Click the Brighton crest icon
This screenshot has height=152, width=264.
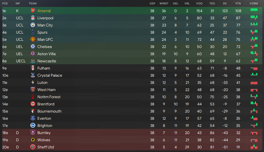click(x=33, y=125)
